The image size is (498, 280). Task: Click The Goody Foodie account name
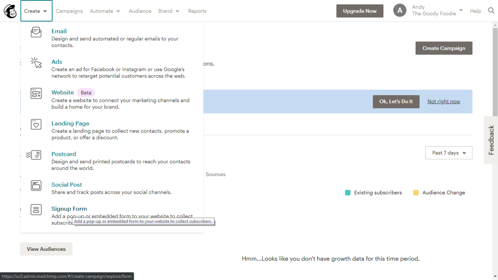coord(434,14)
